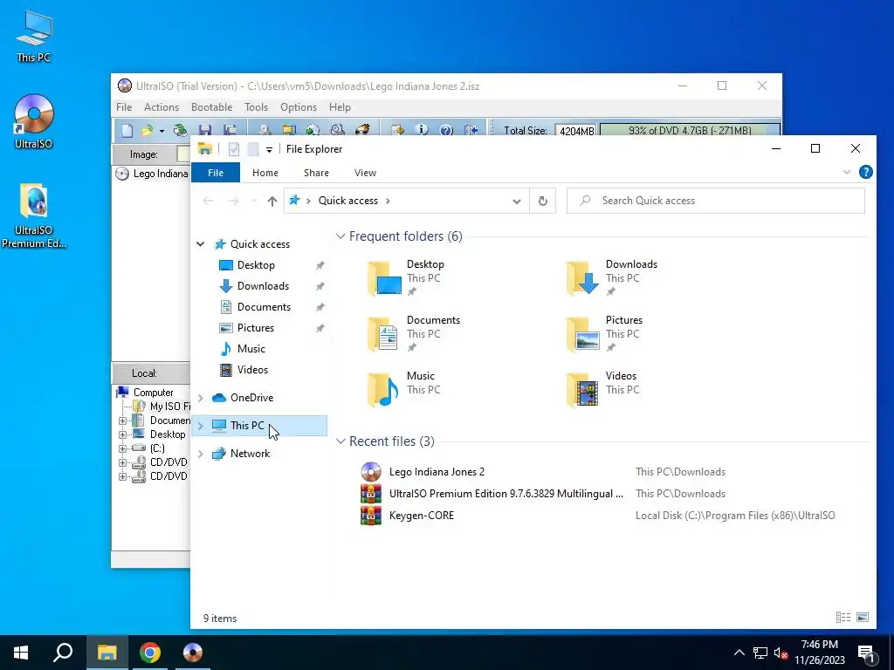Select My ISO Files in UltraISO Local tree
This screenshot has width=894, height=670.
(162, 407)
